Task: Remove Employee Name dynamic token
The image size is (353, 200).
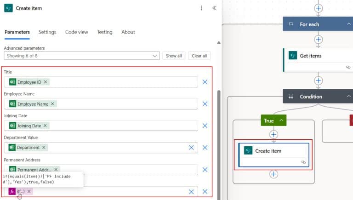Action: pyautogui.click(x=52, y=104)
